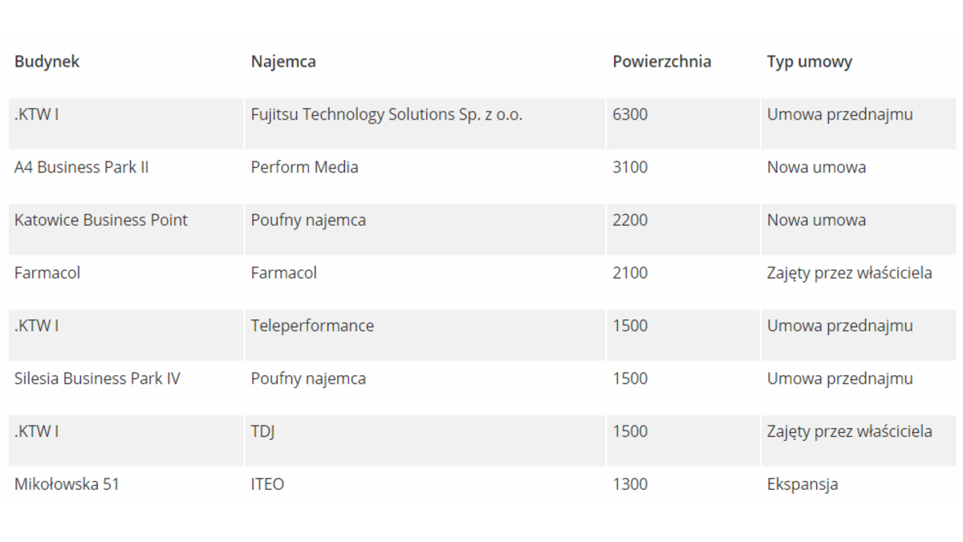Click the TDJ tenant cell
This screenshot has height=542, width=963.
(x=262, y=432)
